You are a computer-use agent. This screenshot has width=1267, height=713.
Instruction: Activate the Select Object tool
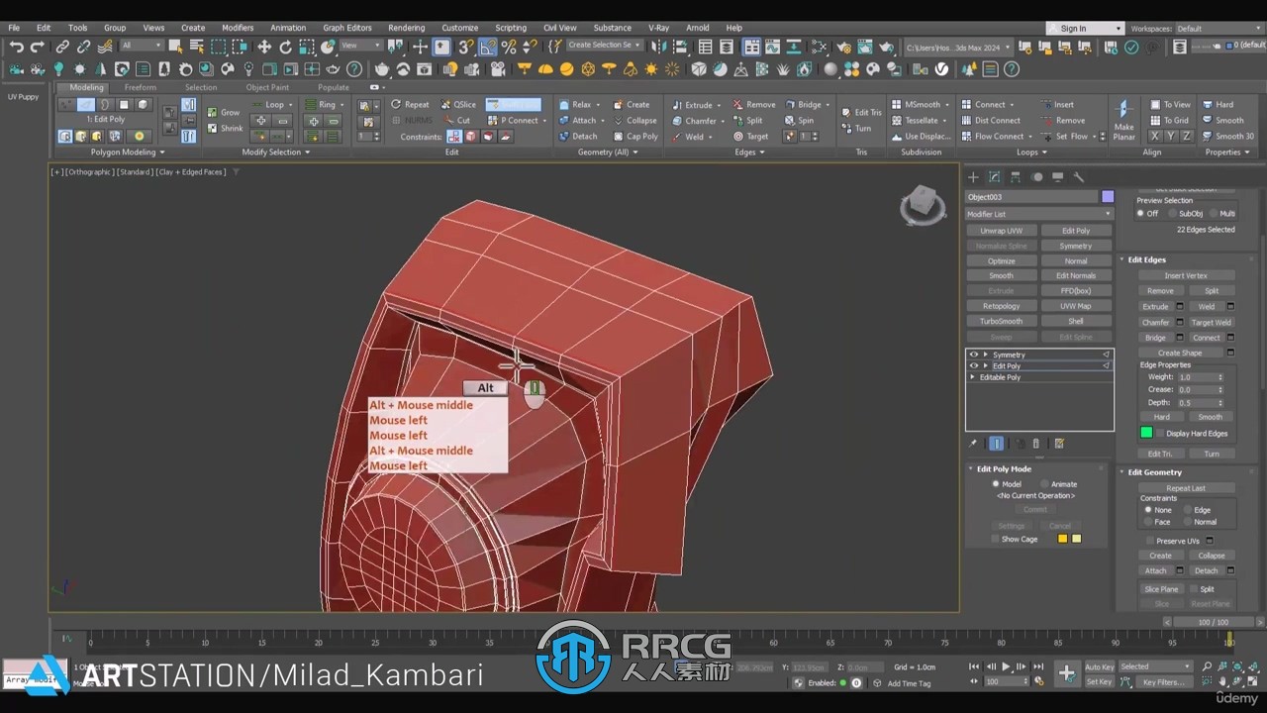[175, 47]
